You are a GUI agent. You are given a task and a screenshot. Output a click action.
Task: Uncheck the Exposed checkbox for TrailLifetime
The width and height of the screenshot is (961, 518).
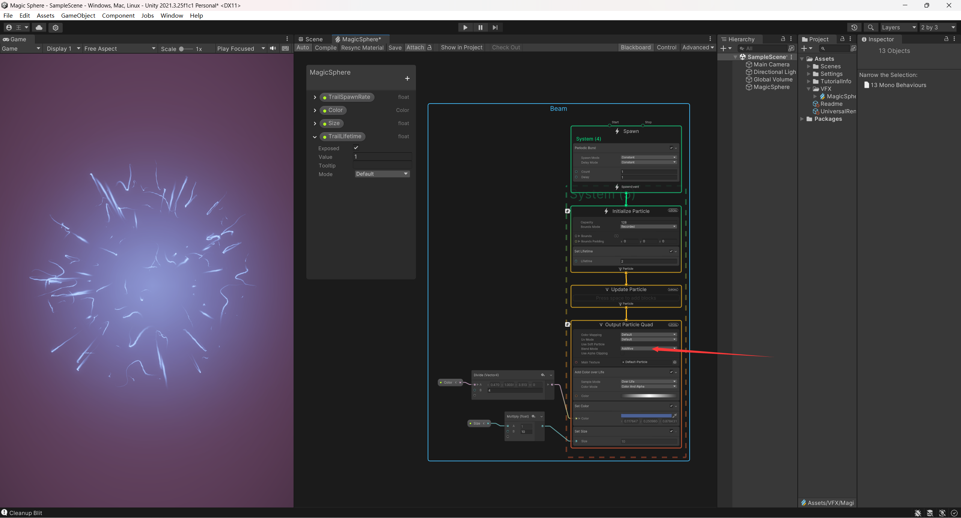point(356,148)
